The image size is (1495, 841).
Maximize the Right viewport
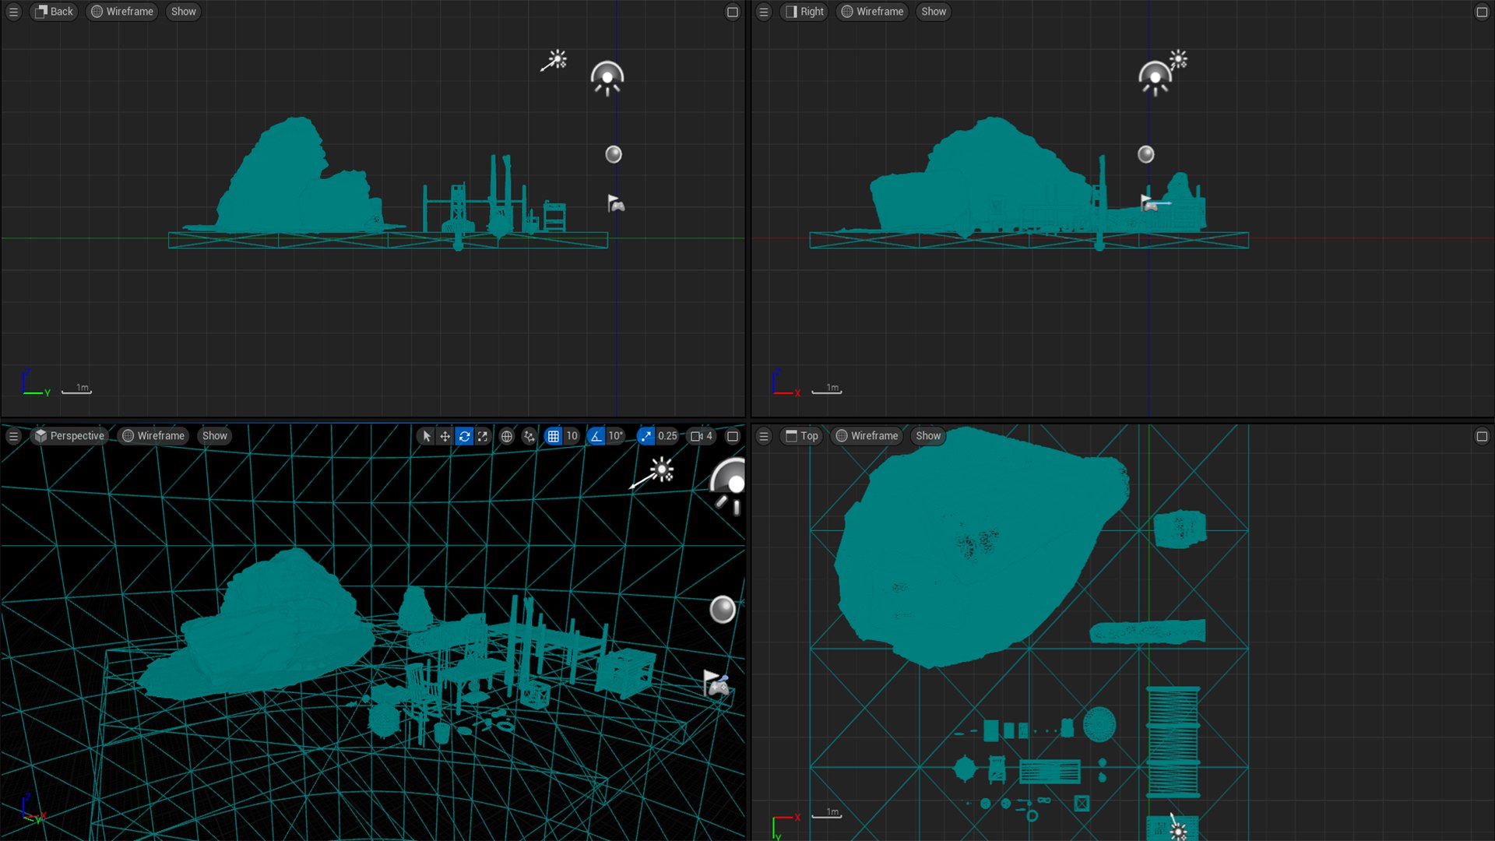tap(1482, 12)
